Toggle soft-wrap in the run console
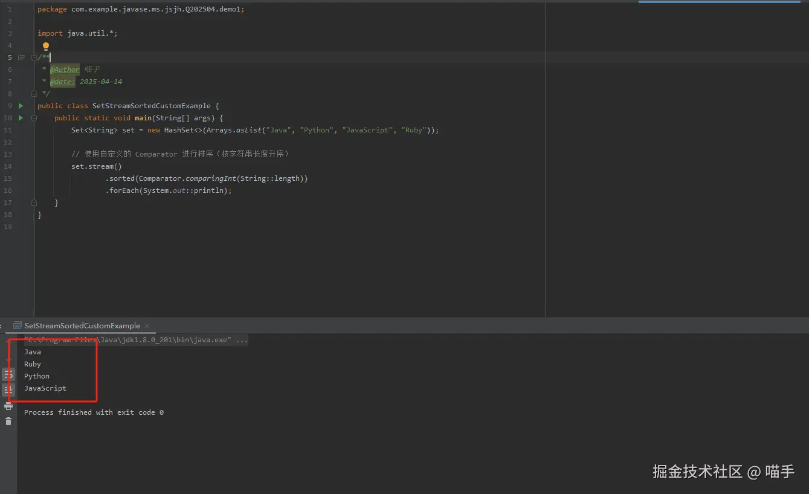809x494 pixels. 8,375
